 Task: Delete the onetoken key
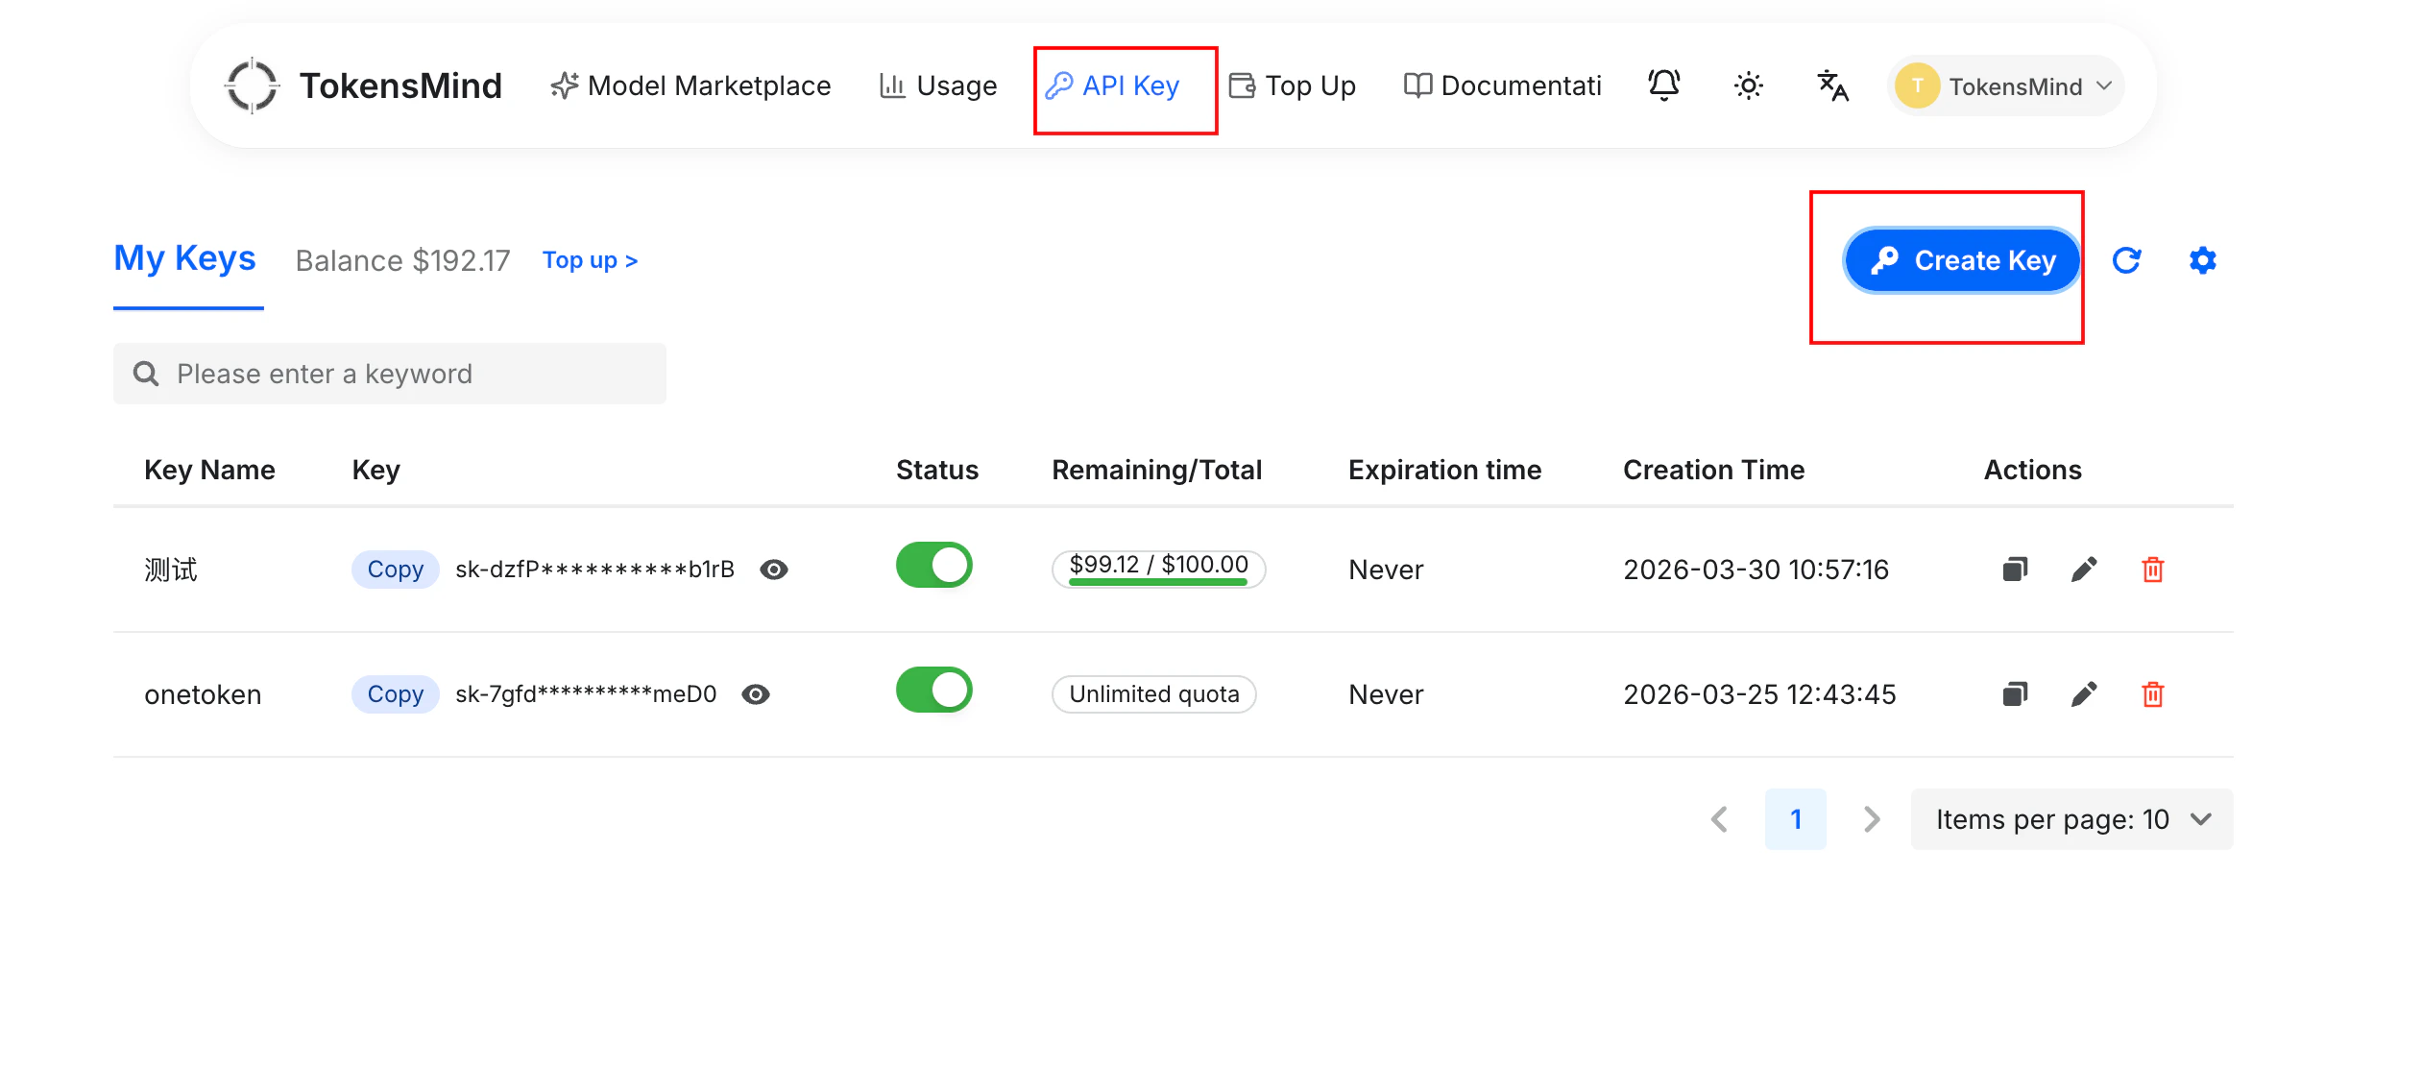coord(2153,694)
